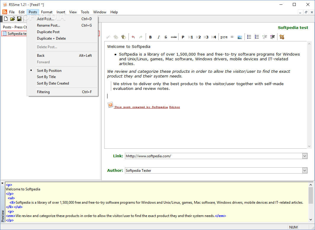Screen dimensions: 315x230
Task: Click the Editor link in footer
Action: (175, 107)
